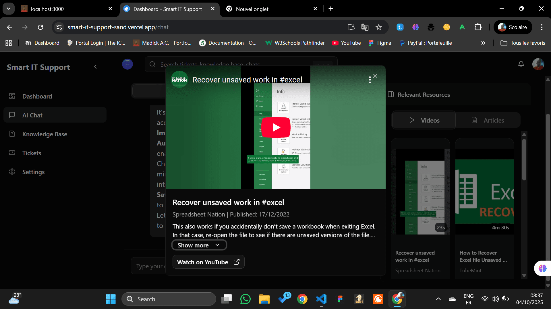Open a new browser tab
This screenshot has width=551, height=309.
coord(331,9)
